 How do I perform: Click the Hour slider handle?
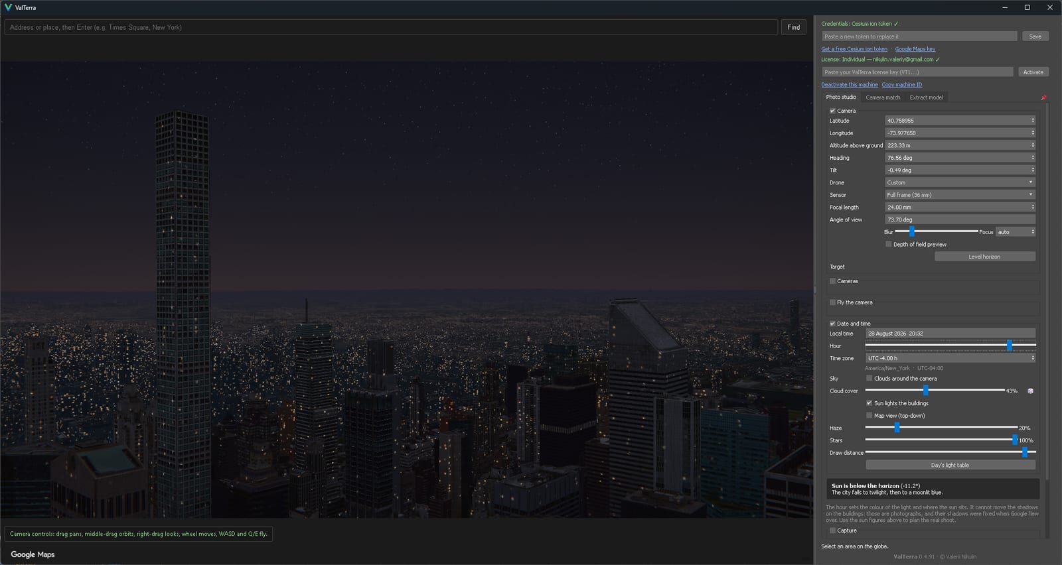pyautogui.click(x=1010, y=345)
